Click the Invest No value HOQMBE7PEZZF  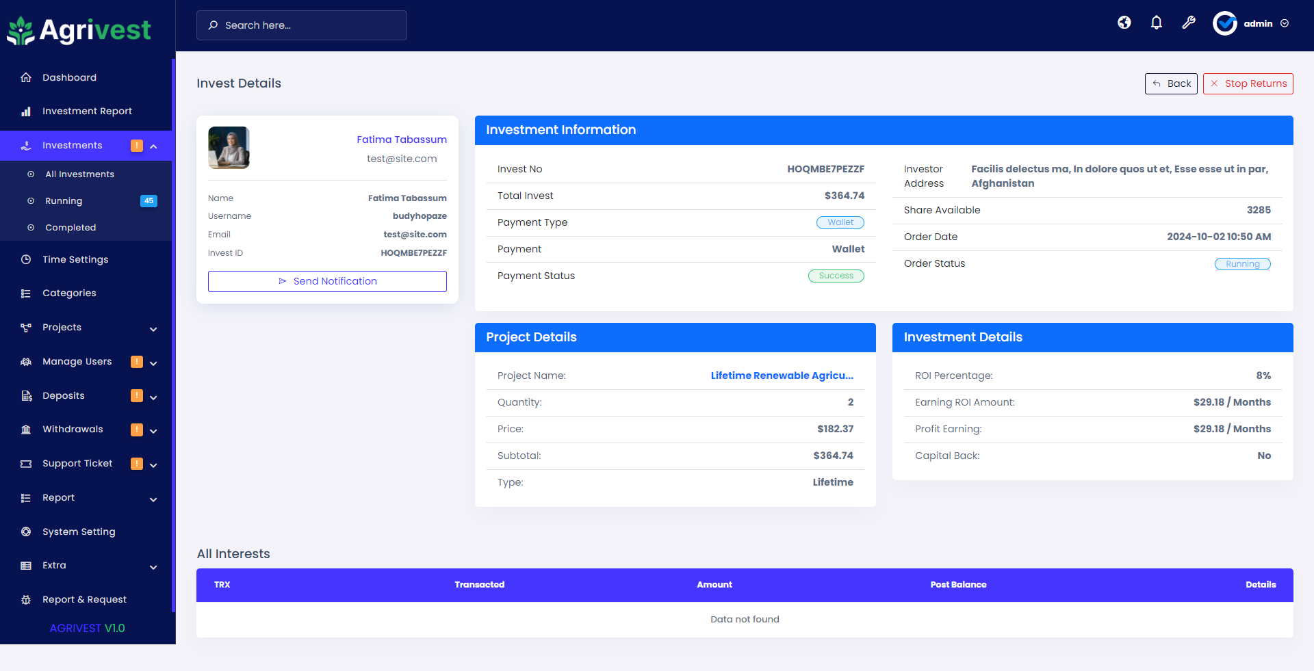825,169
